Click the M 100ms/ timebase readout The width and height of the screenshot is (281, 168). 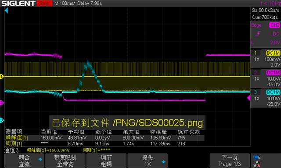[65, 3]
